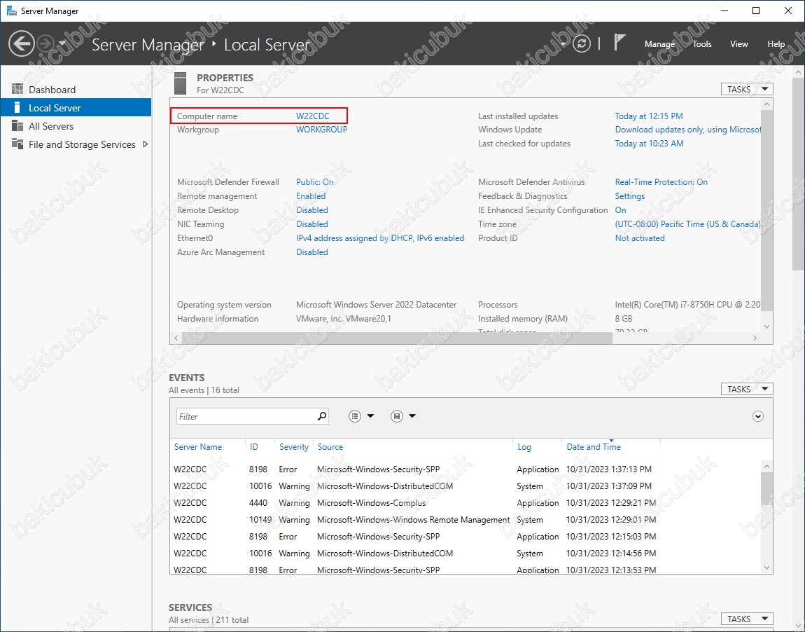Select Local Server in the sidebar
Viewport: 805px width, 632px height.
coord(76,108)
